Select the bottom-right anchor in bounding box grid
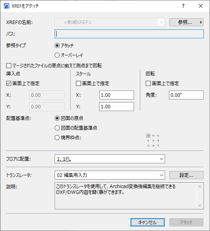This screenshot has height=231, width=210. click(158, 145)
